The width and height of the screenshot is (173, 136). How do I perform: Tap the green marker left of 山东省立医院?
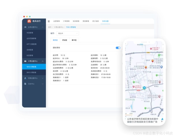134,82
